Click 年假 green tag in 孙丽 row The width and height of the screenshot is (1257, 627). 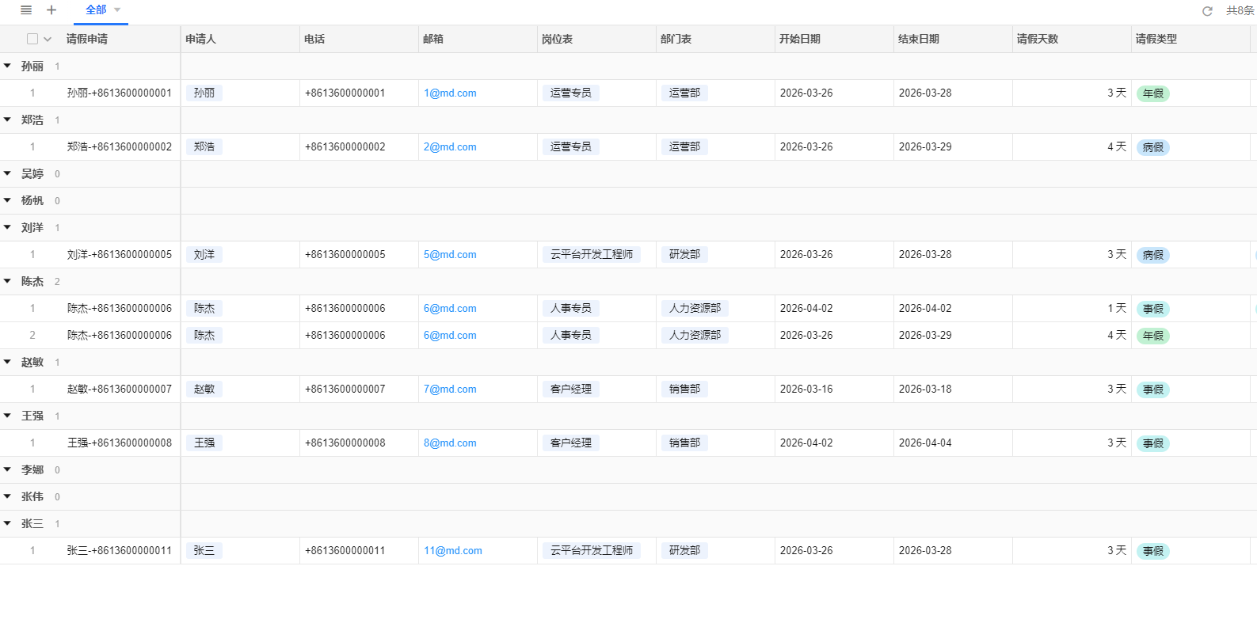(1153, 94)
